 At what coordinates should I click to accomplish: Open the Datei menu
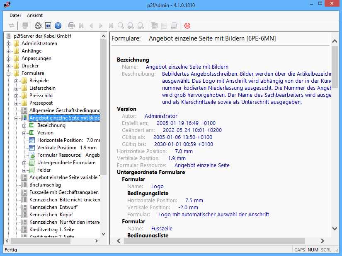(15, 15)
